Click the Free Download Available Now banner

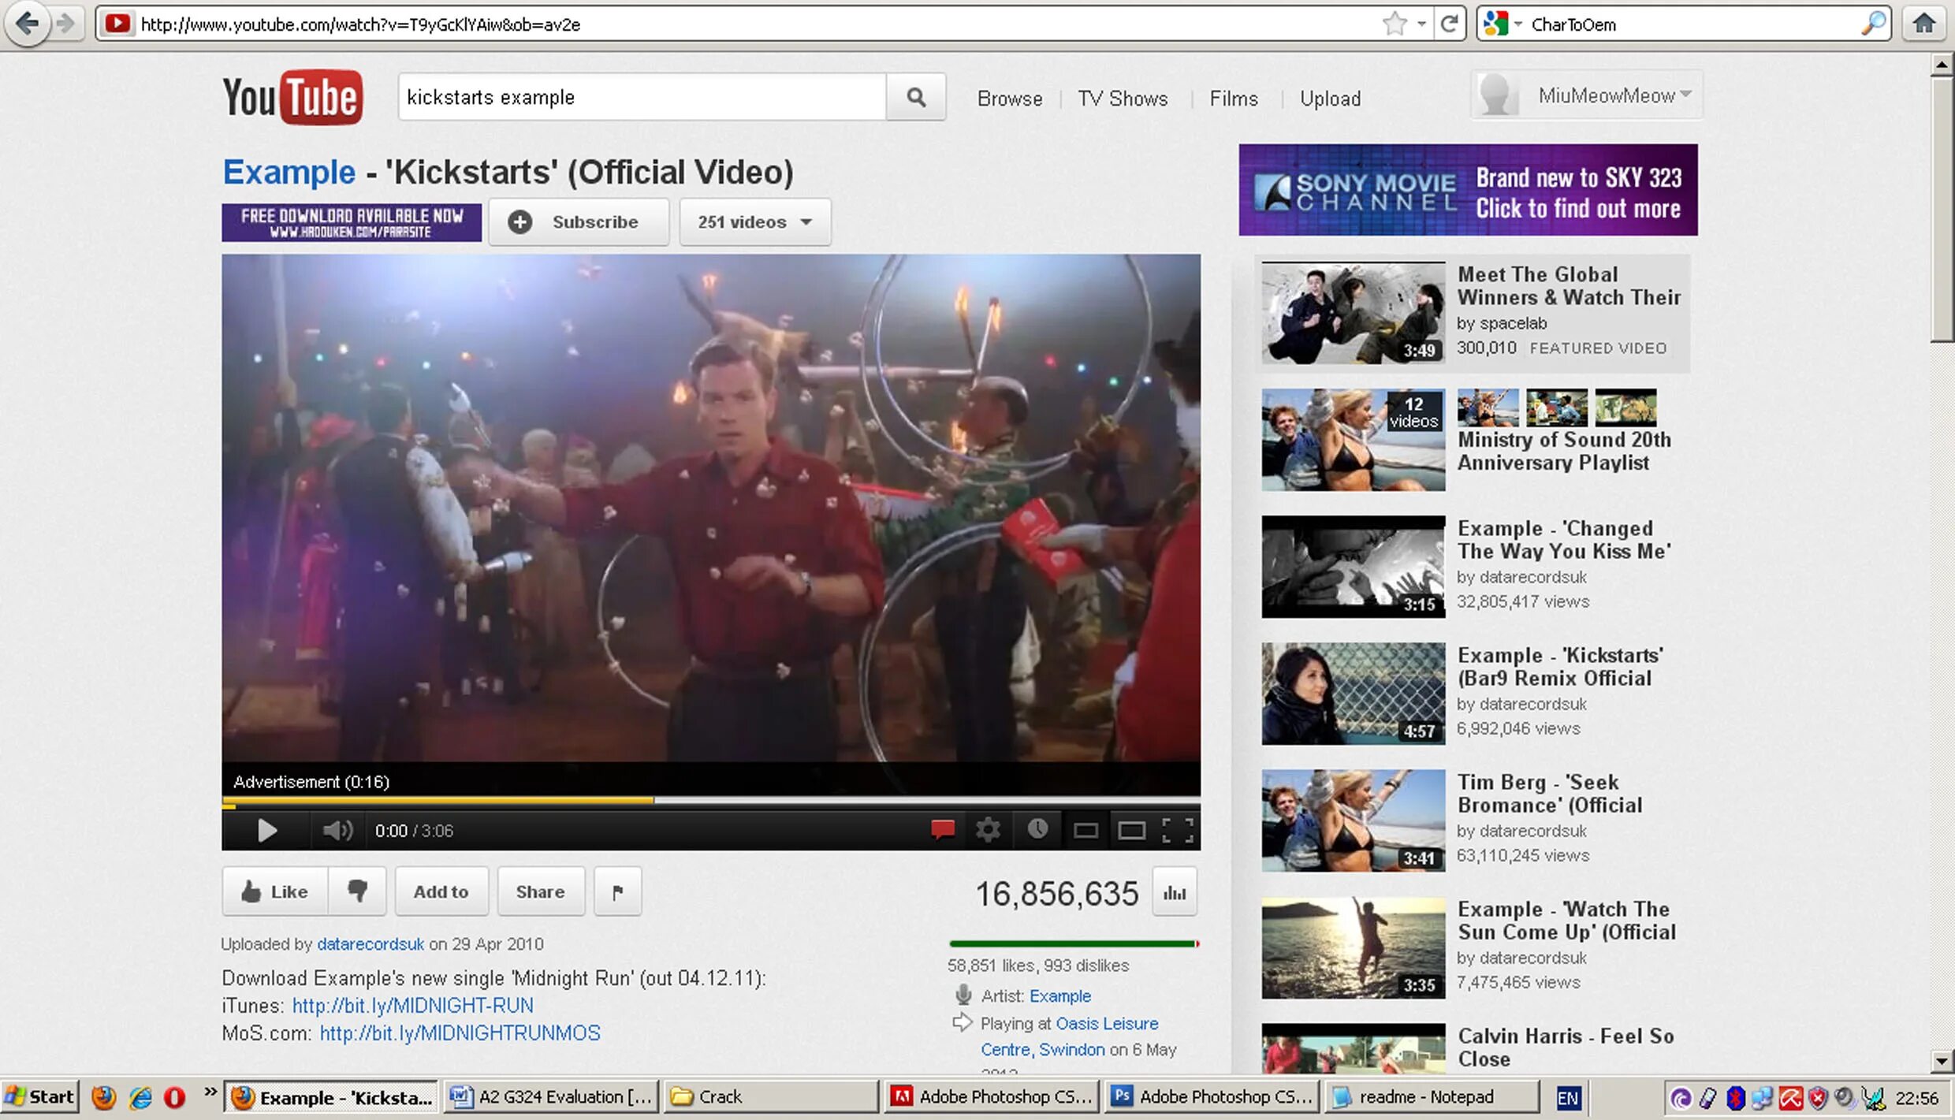352,222
